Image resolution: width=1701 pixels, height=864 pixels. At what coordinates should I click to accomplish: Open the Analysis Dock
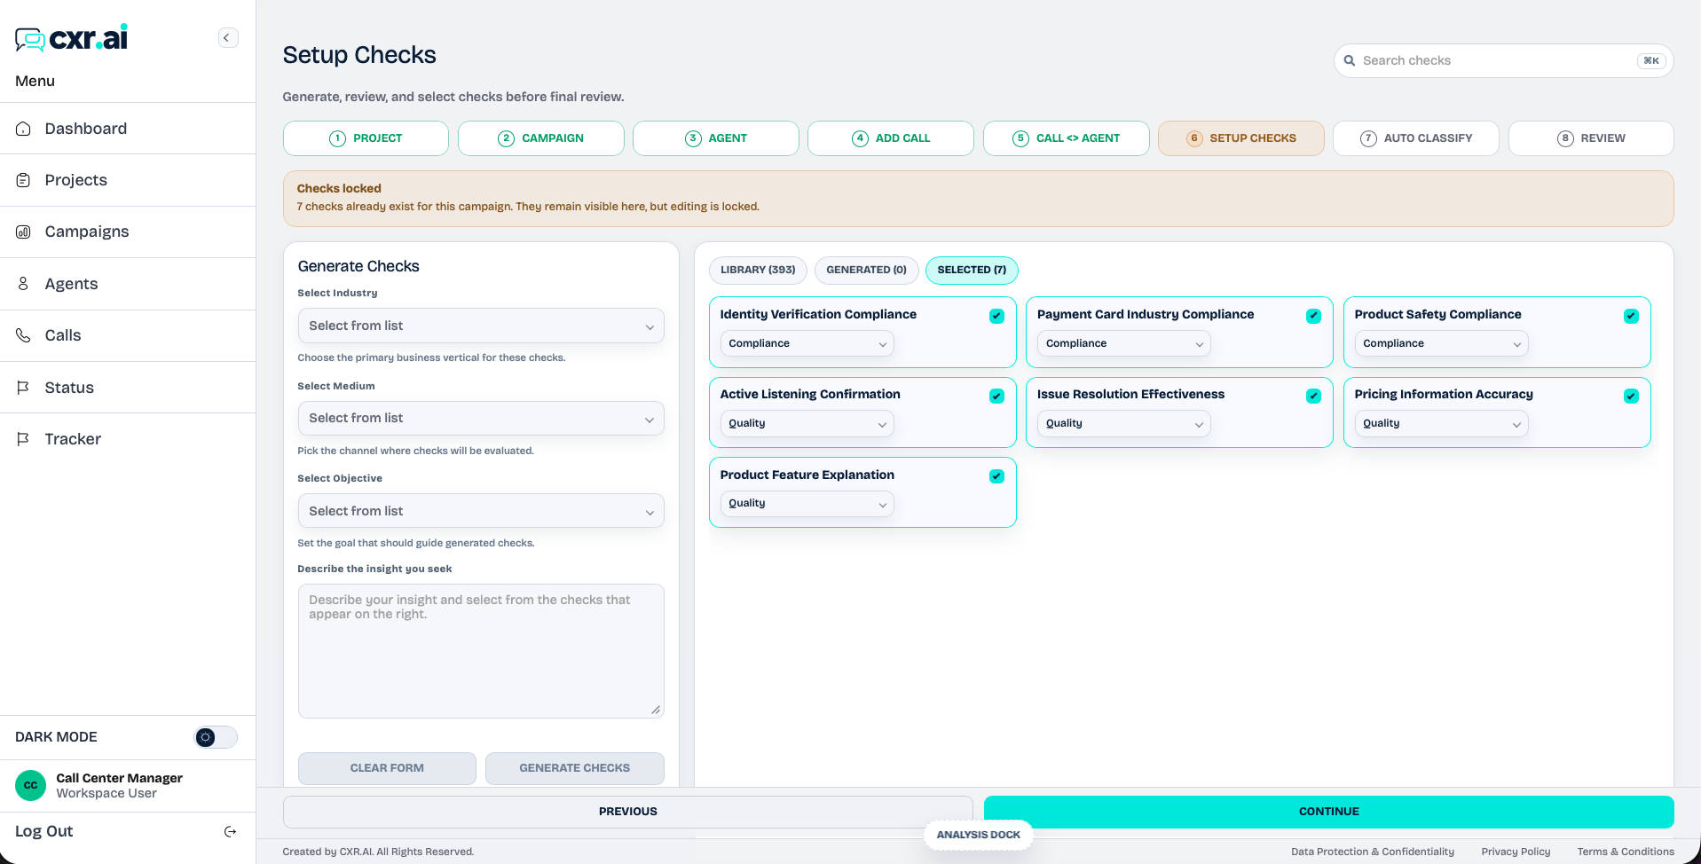[979, 835]
